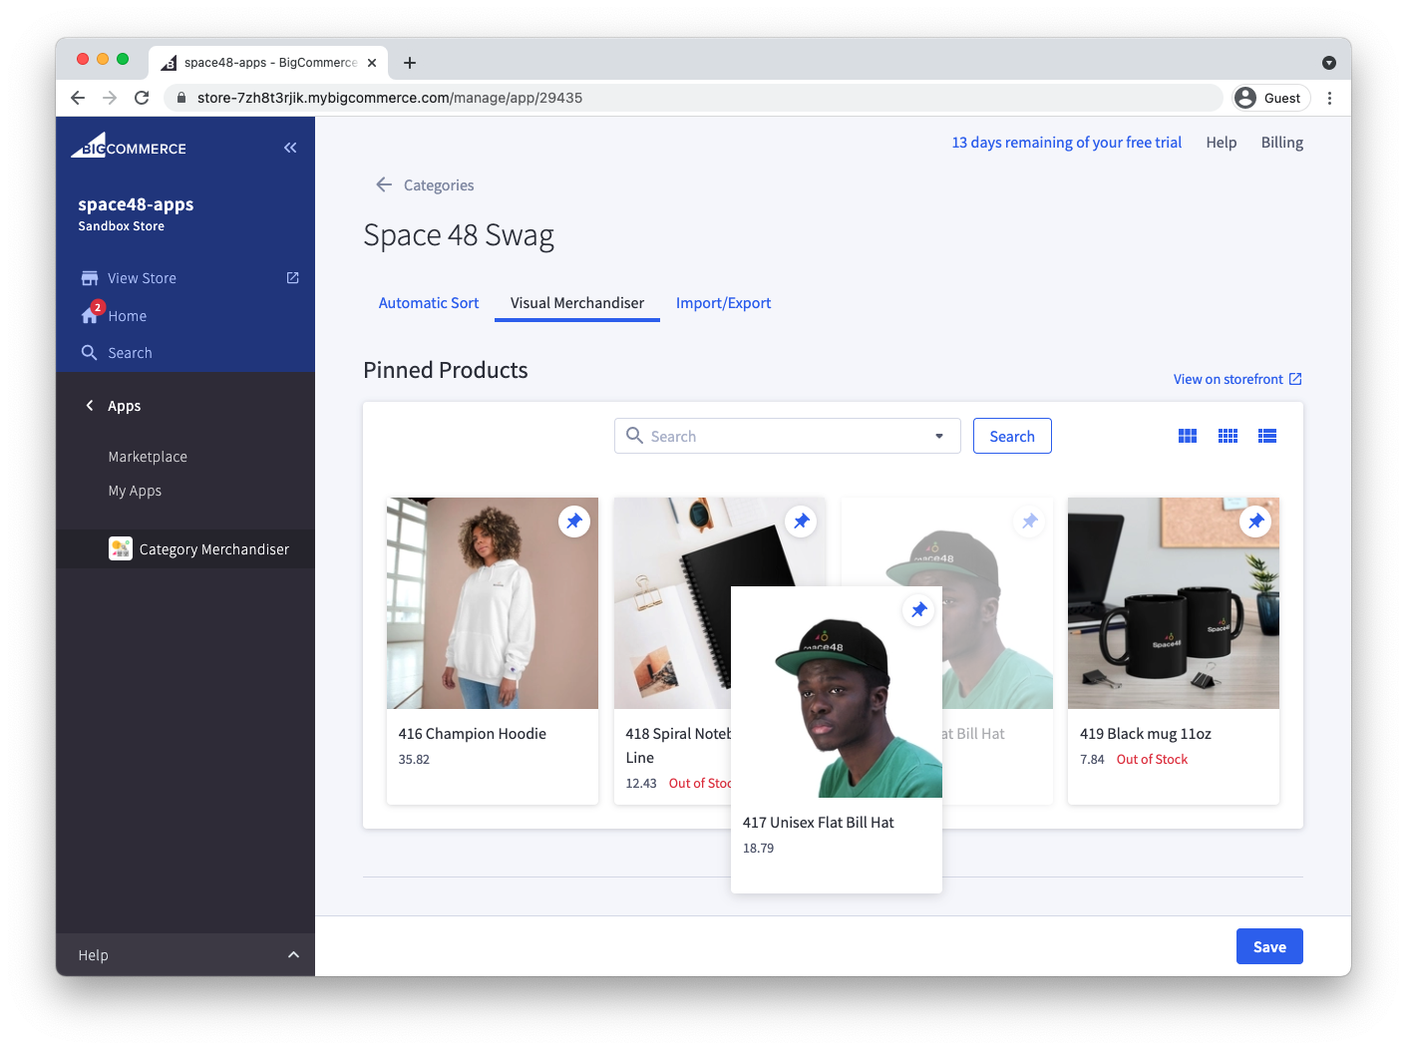Select the Visual Merchandiser tab
The height and width of the screenshot is (1050, 1407).
point(577,303)
